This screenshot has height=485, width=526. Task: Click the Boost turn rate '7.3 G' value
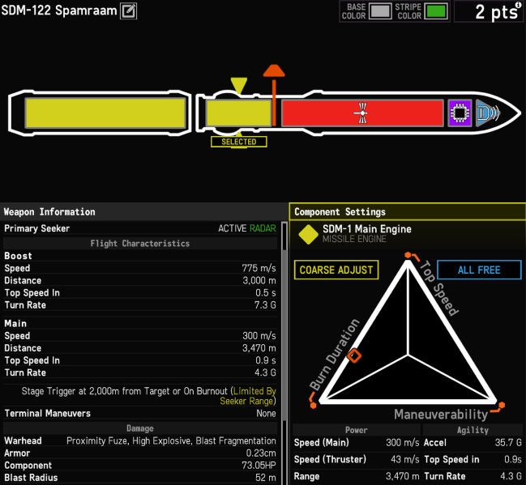[x=265, y=305]
